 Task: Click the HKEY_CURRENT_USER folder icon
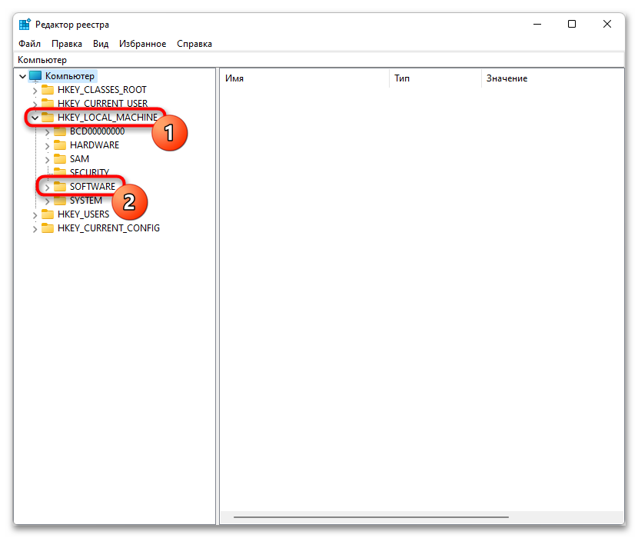(x=48, y=104)
